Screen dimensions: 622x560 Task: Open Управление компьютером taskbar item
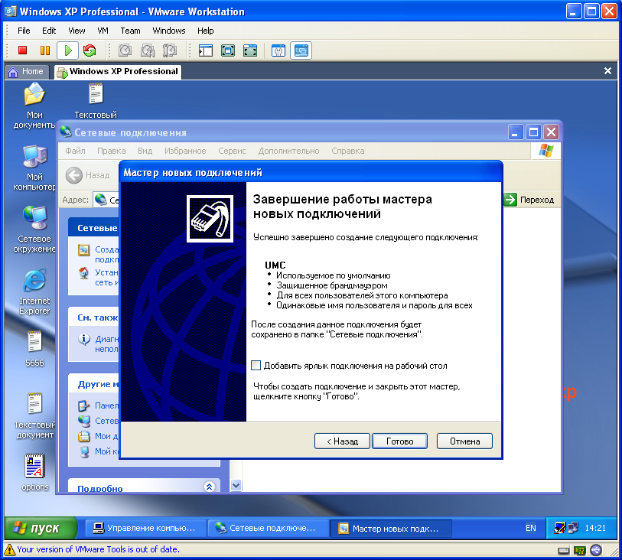click(145, 528)
